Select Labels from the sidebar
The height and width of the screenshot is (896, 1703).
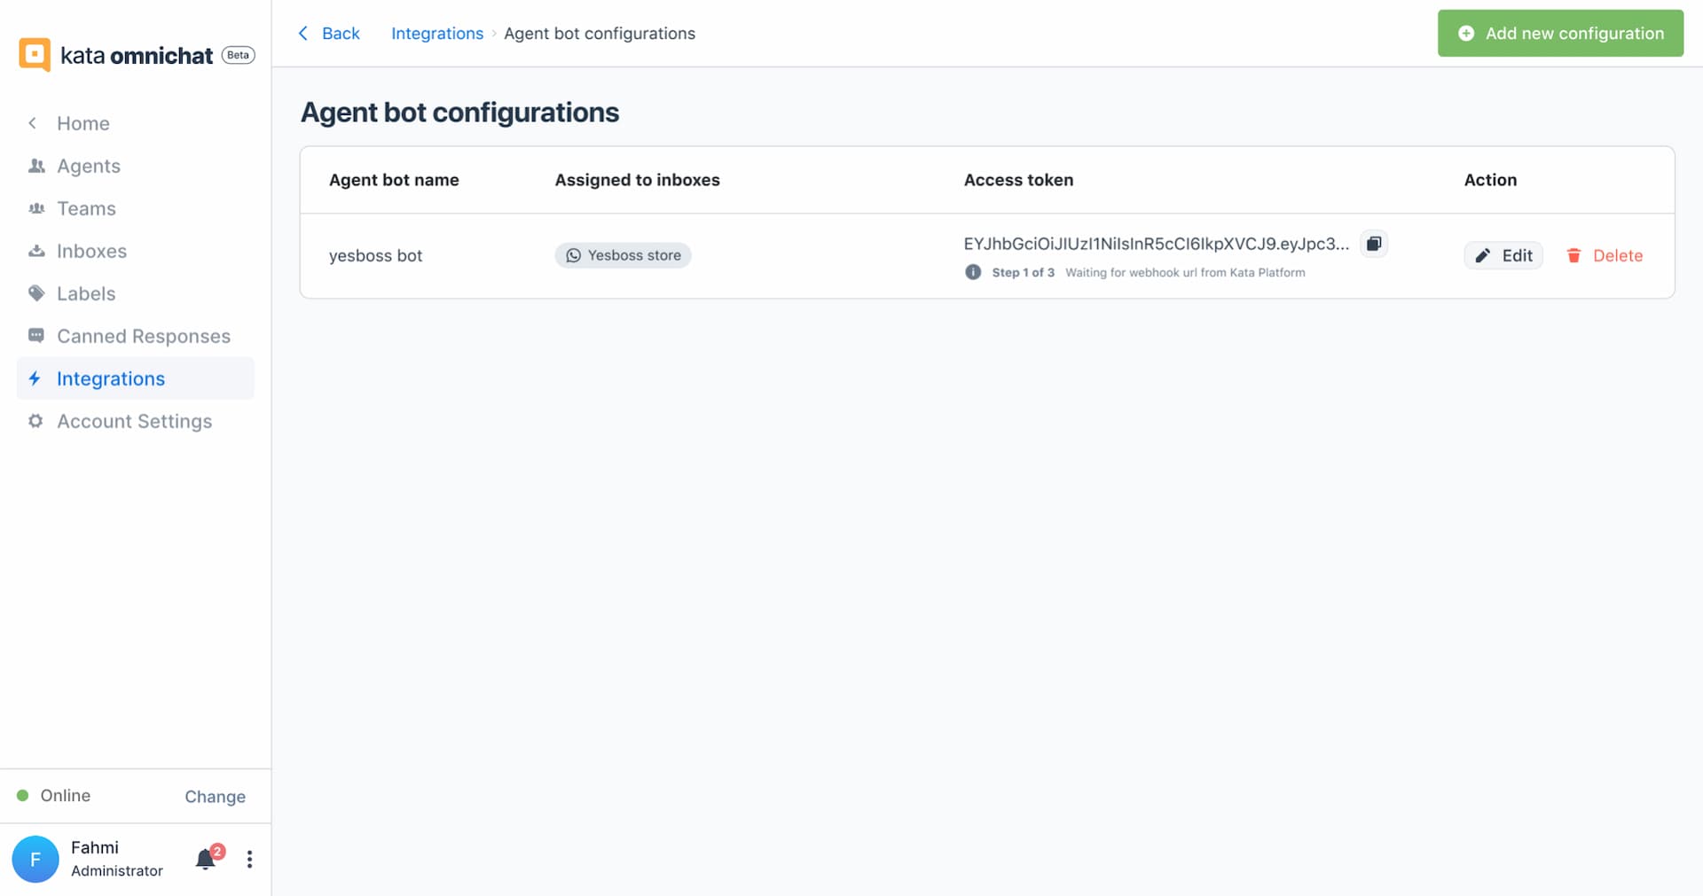tap(86, 293)
